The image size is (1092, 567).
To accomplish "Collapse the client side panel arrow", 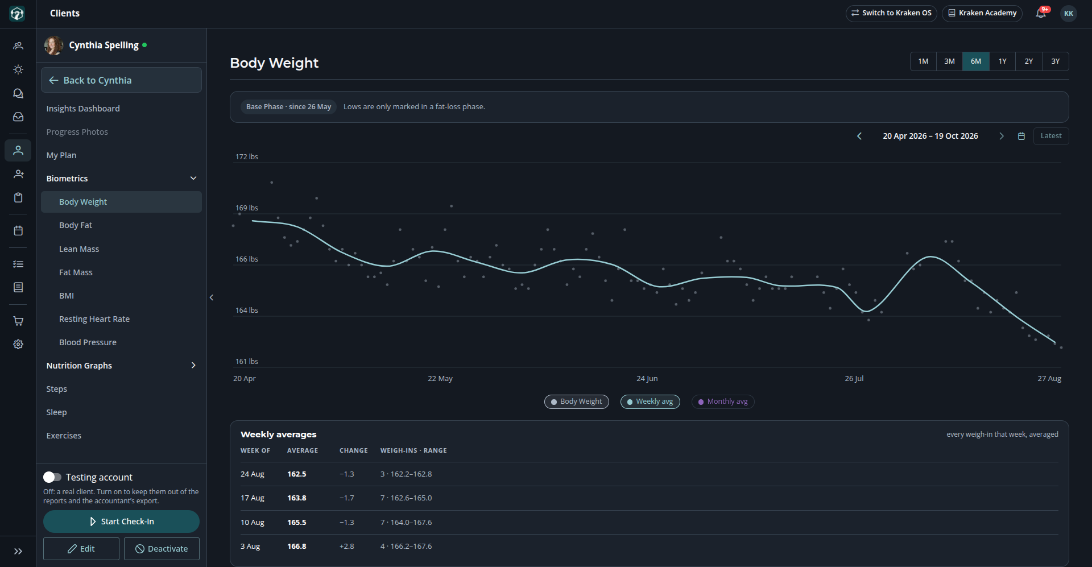I will pos(212,297).
